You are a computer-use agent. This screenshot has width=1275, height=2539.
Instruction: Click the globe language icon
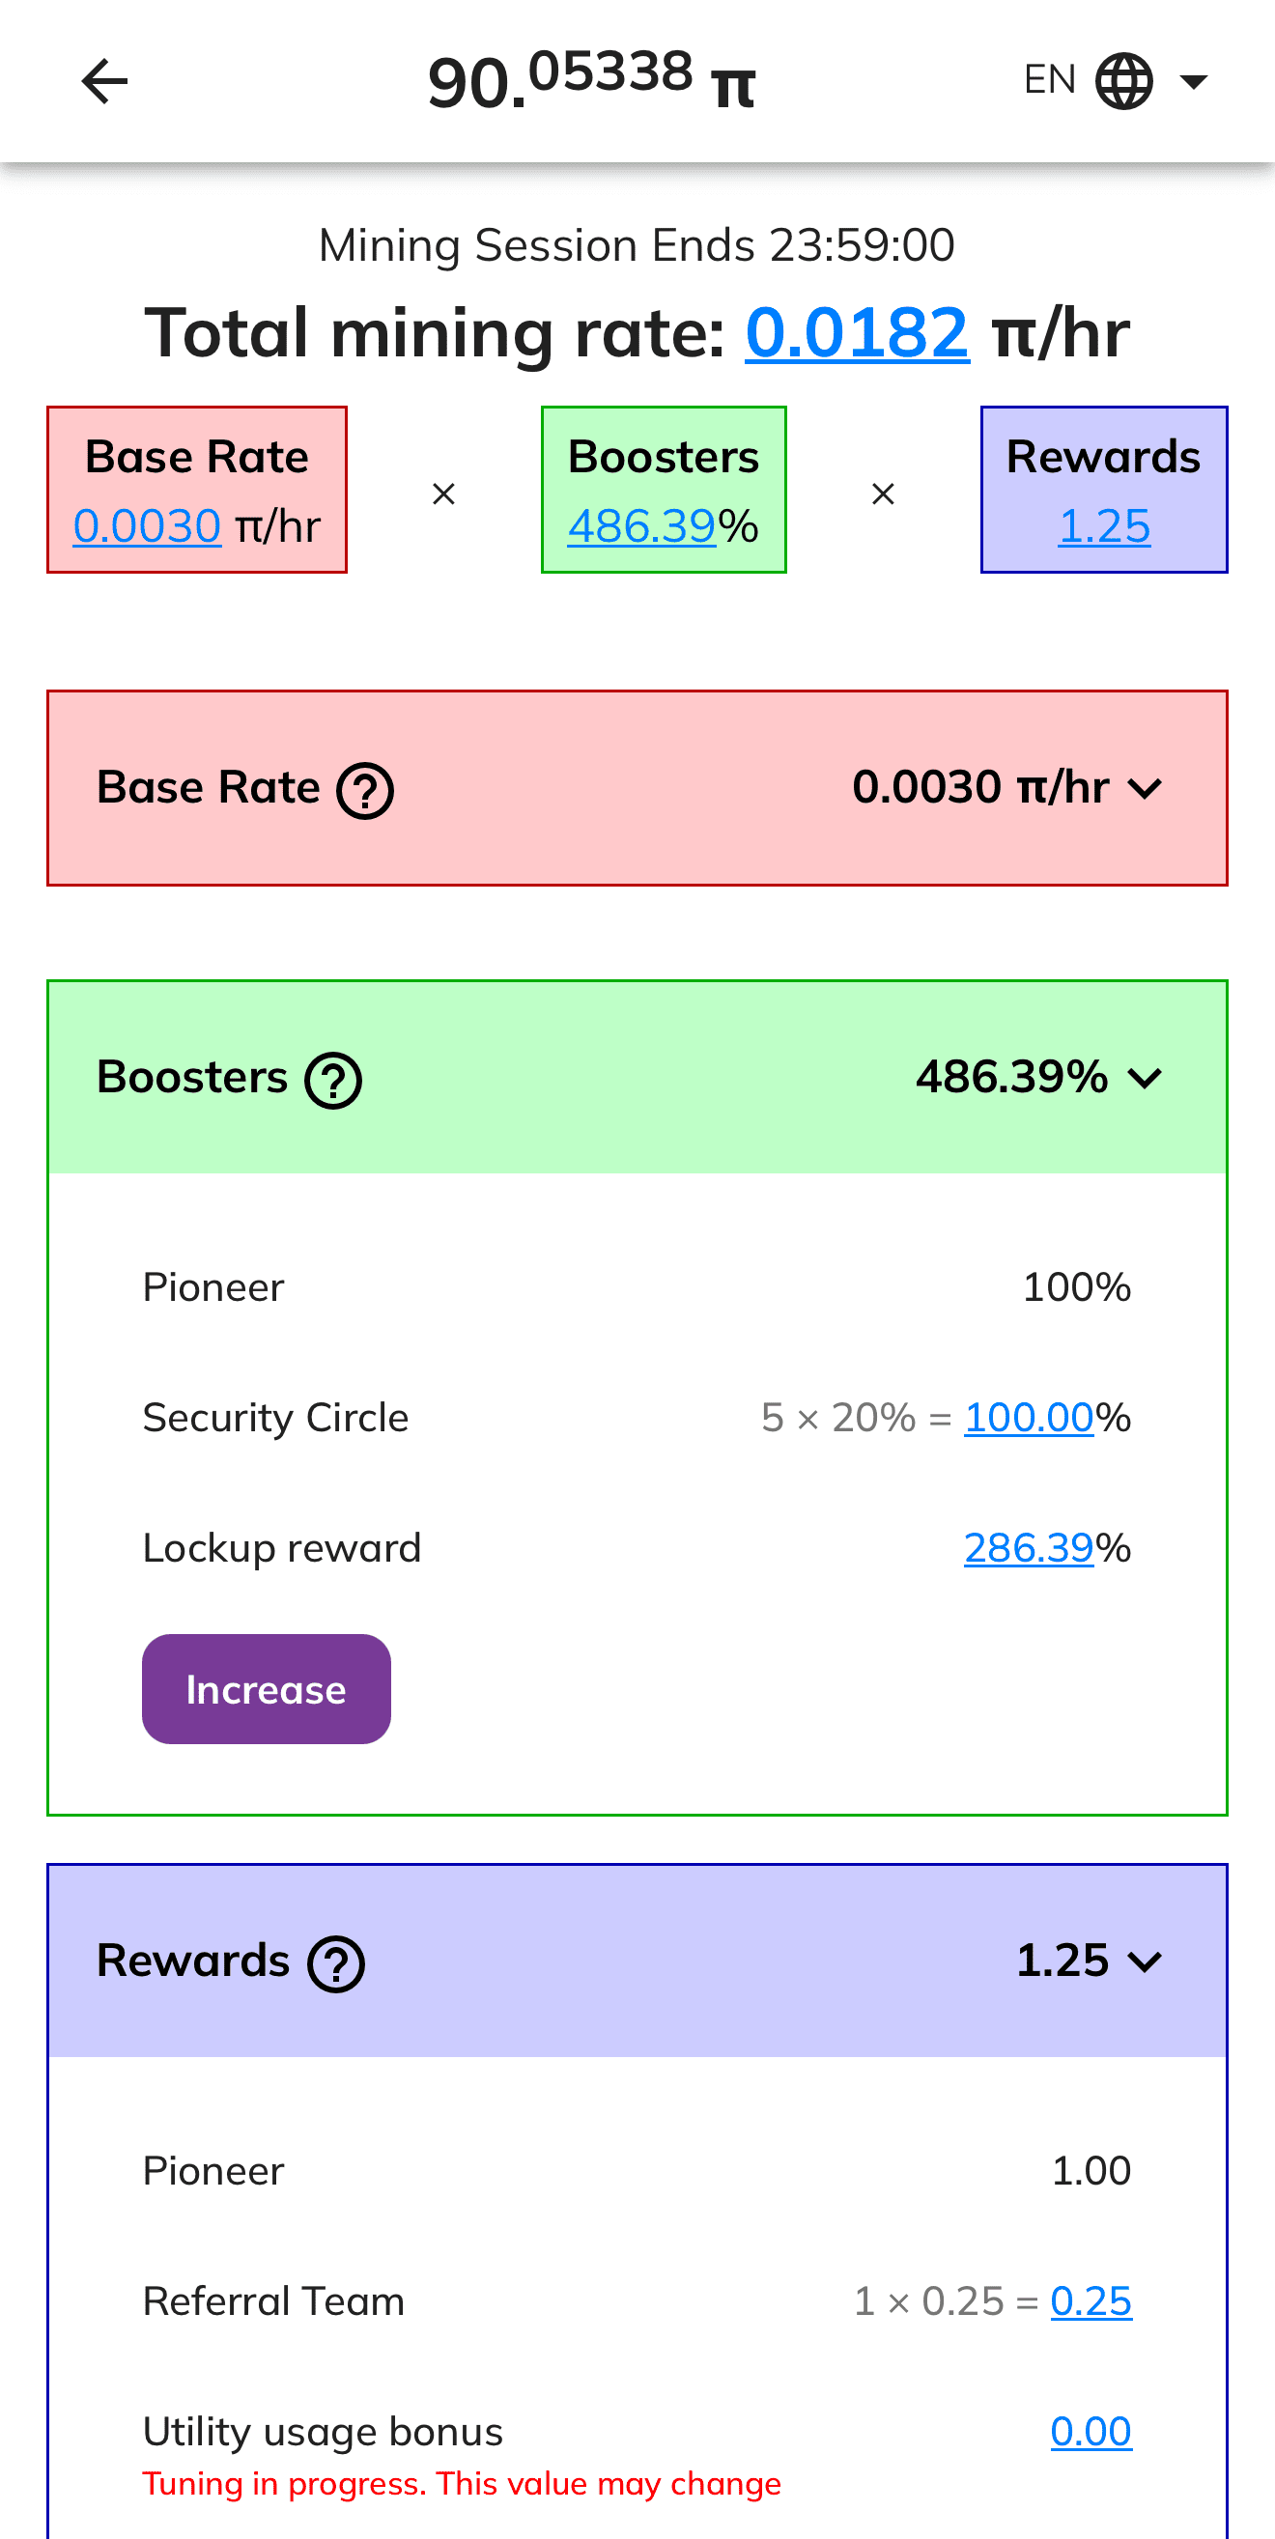click(x=1122, y=79)
